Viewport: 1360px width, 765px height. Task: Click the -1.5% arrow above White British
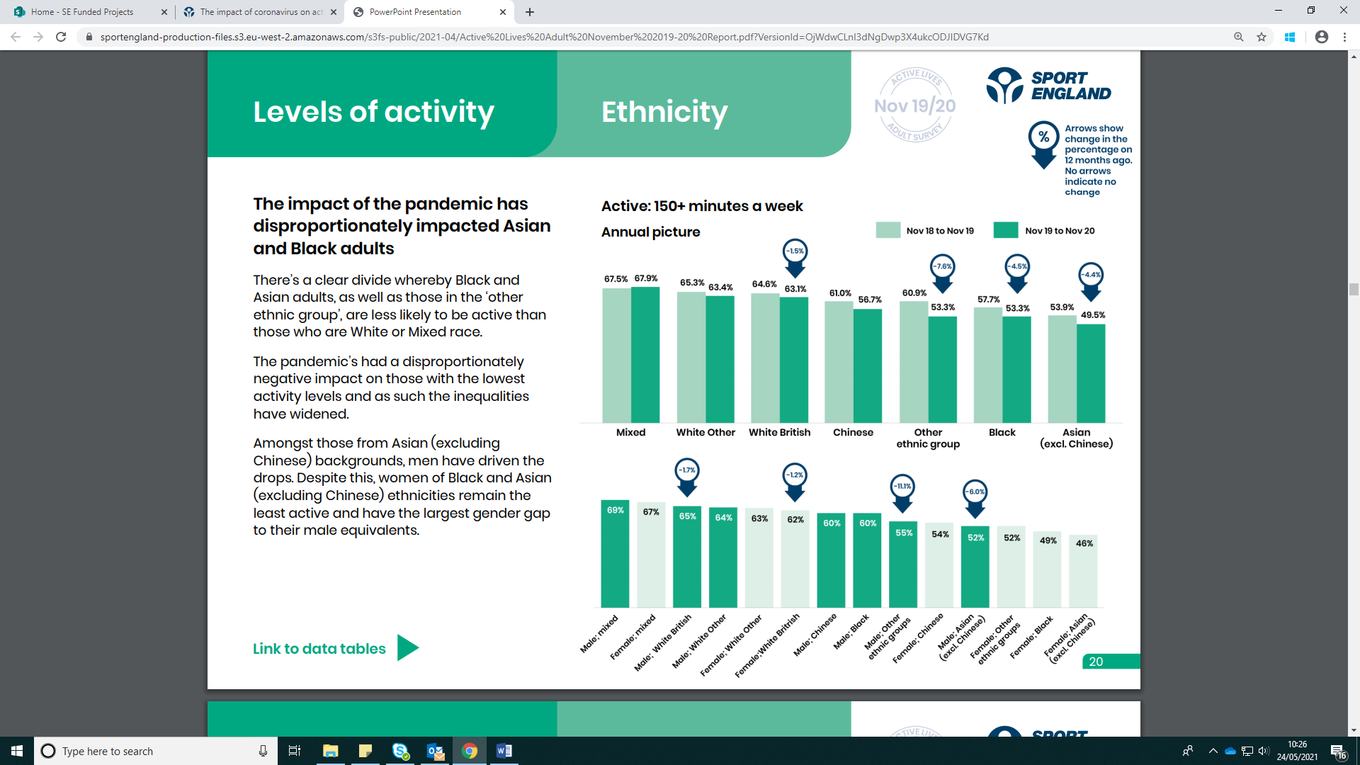[x=795, y=259]
